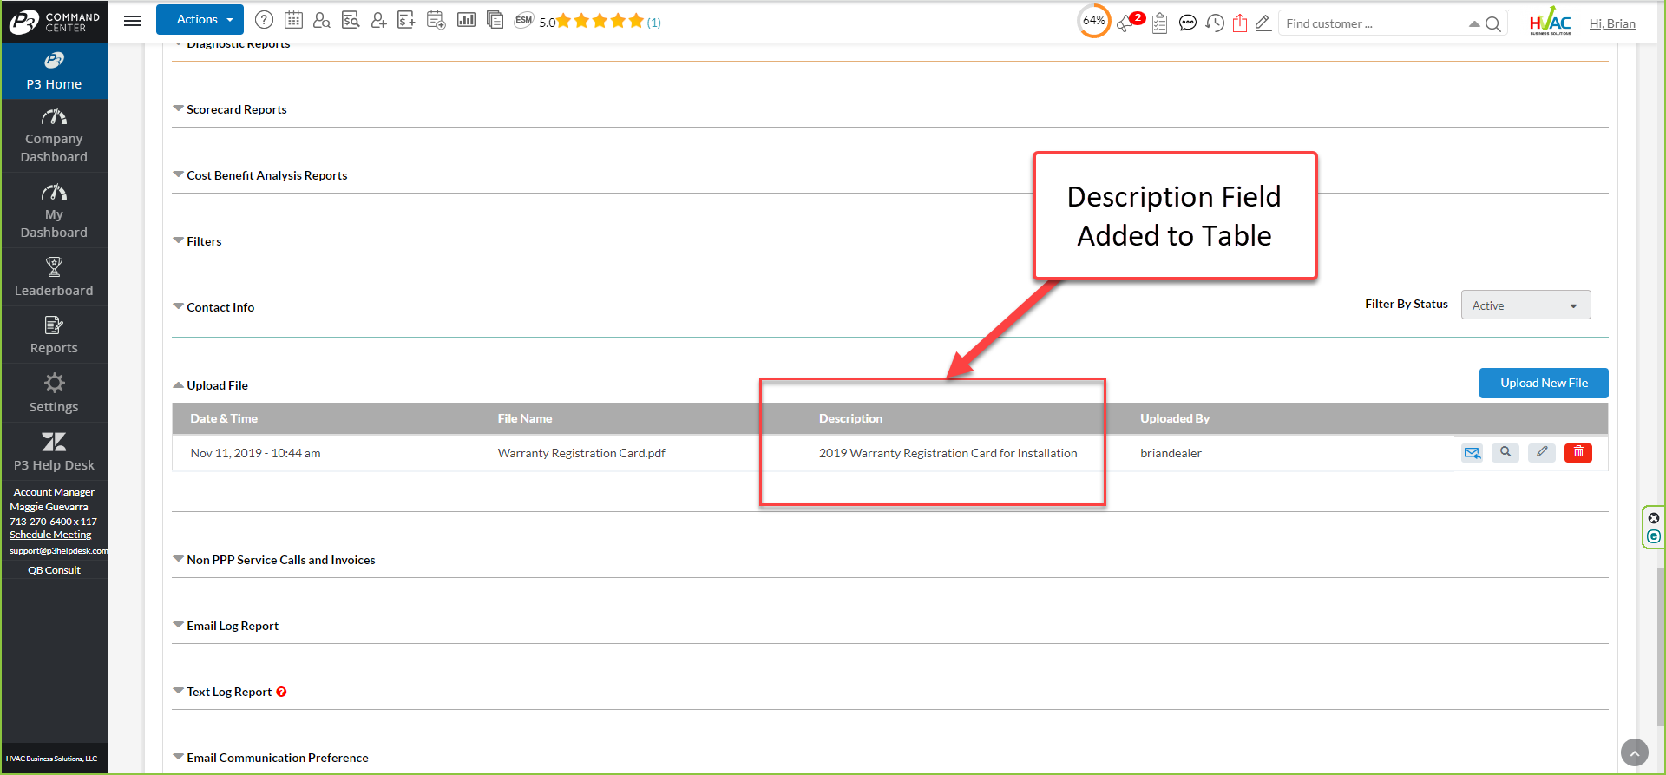Delete the Warranty Registration Card file

coord(1577,452)
